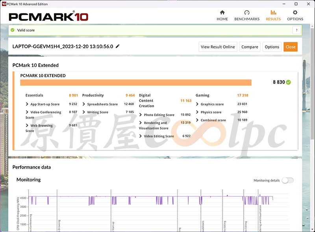Expand Photo Editing Score details

click(x=141, y=115)
